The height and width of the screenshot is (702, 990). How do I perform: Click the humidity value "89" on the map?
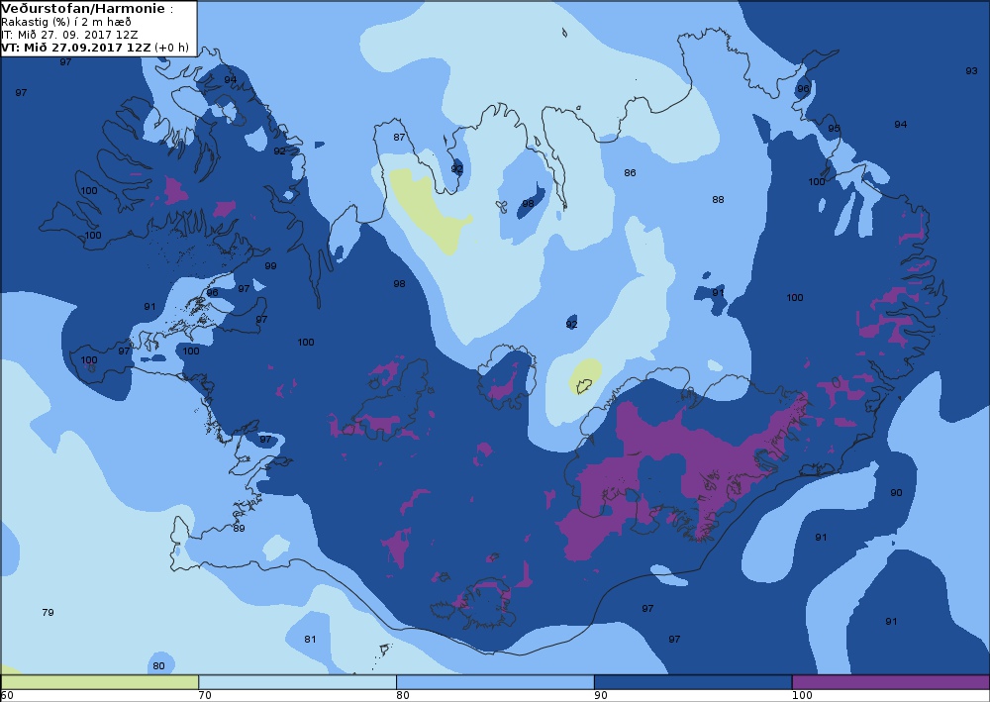point(239,529)
